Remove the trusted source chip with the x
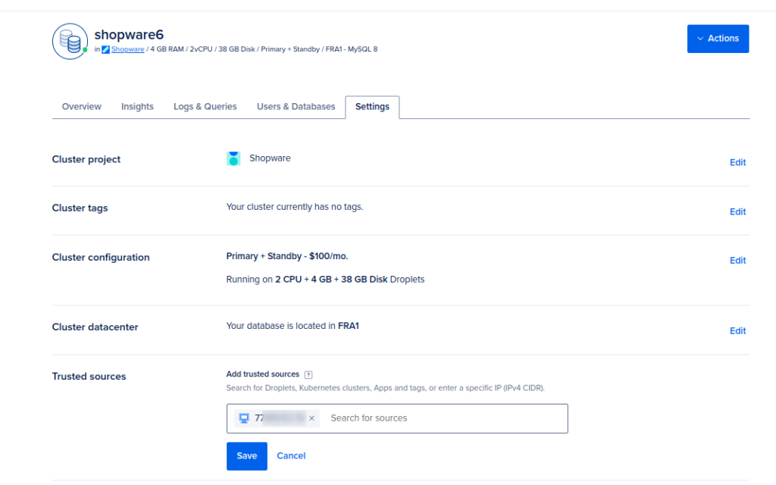The height and width of the screenshot is (485, 776). 311,418
